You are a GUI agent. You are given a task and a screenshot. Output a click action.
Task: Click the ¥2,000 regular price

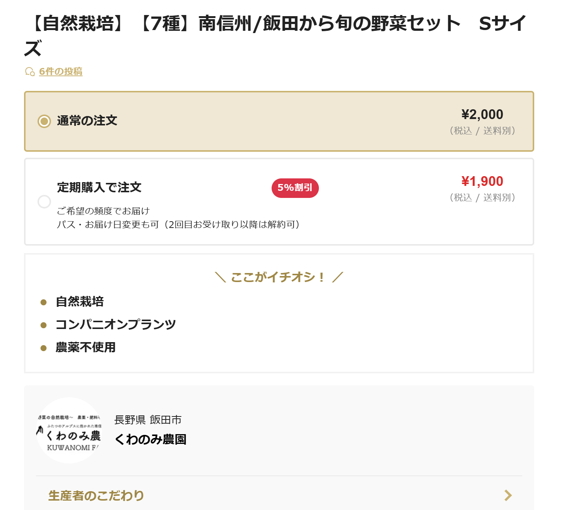[482, 115]
